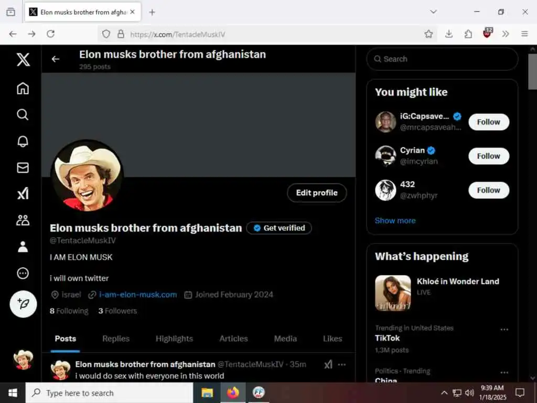This screenshot has width=537, height=403.
Task: Open Messages envelope icon
Action: [x=23, y=167]
